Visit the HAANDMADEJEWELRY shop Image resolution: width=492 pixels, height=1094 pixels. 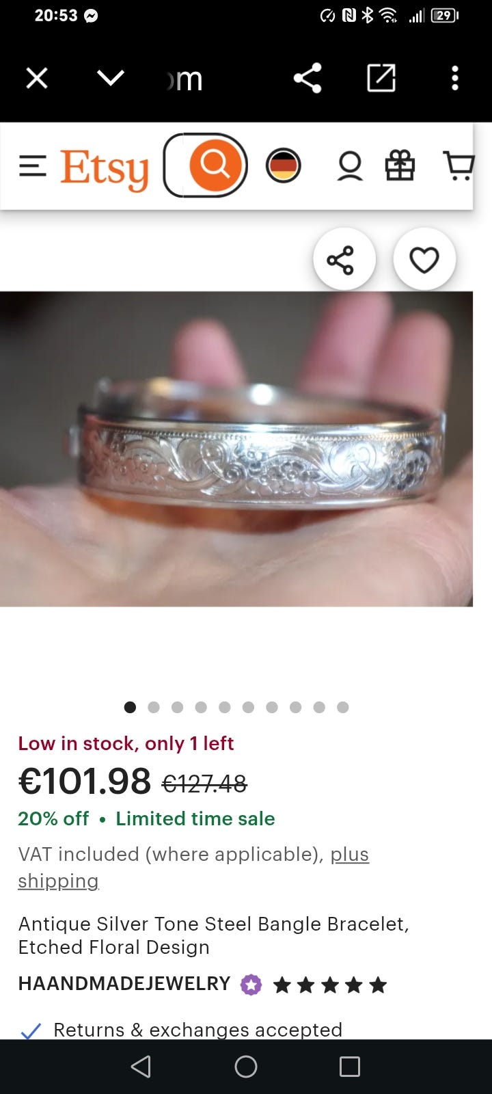coord(124,984)
